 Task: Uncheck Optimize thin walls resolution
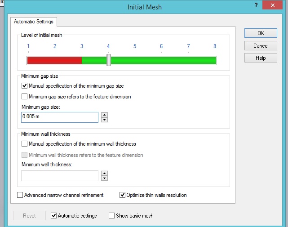[122, 195]
